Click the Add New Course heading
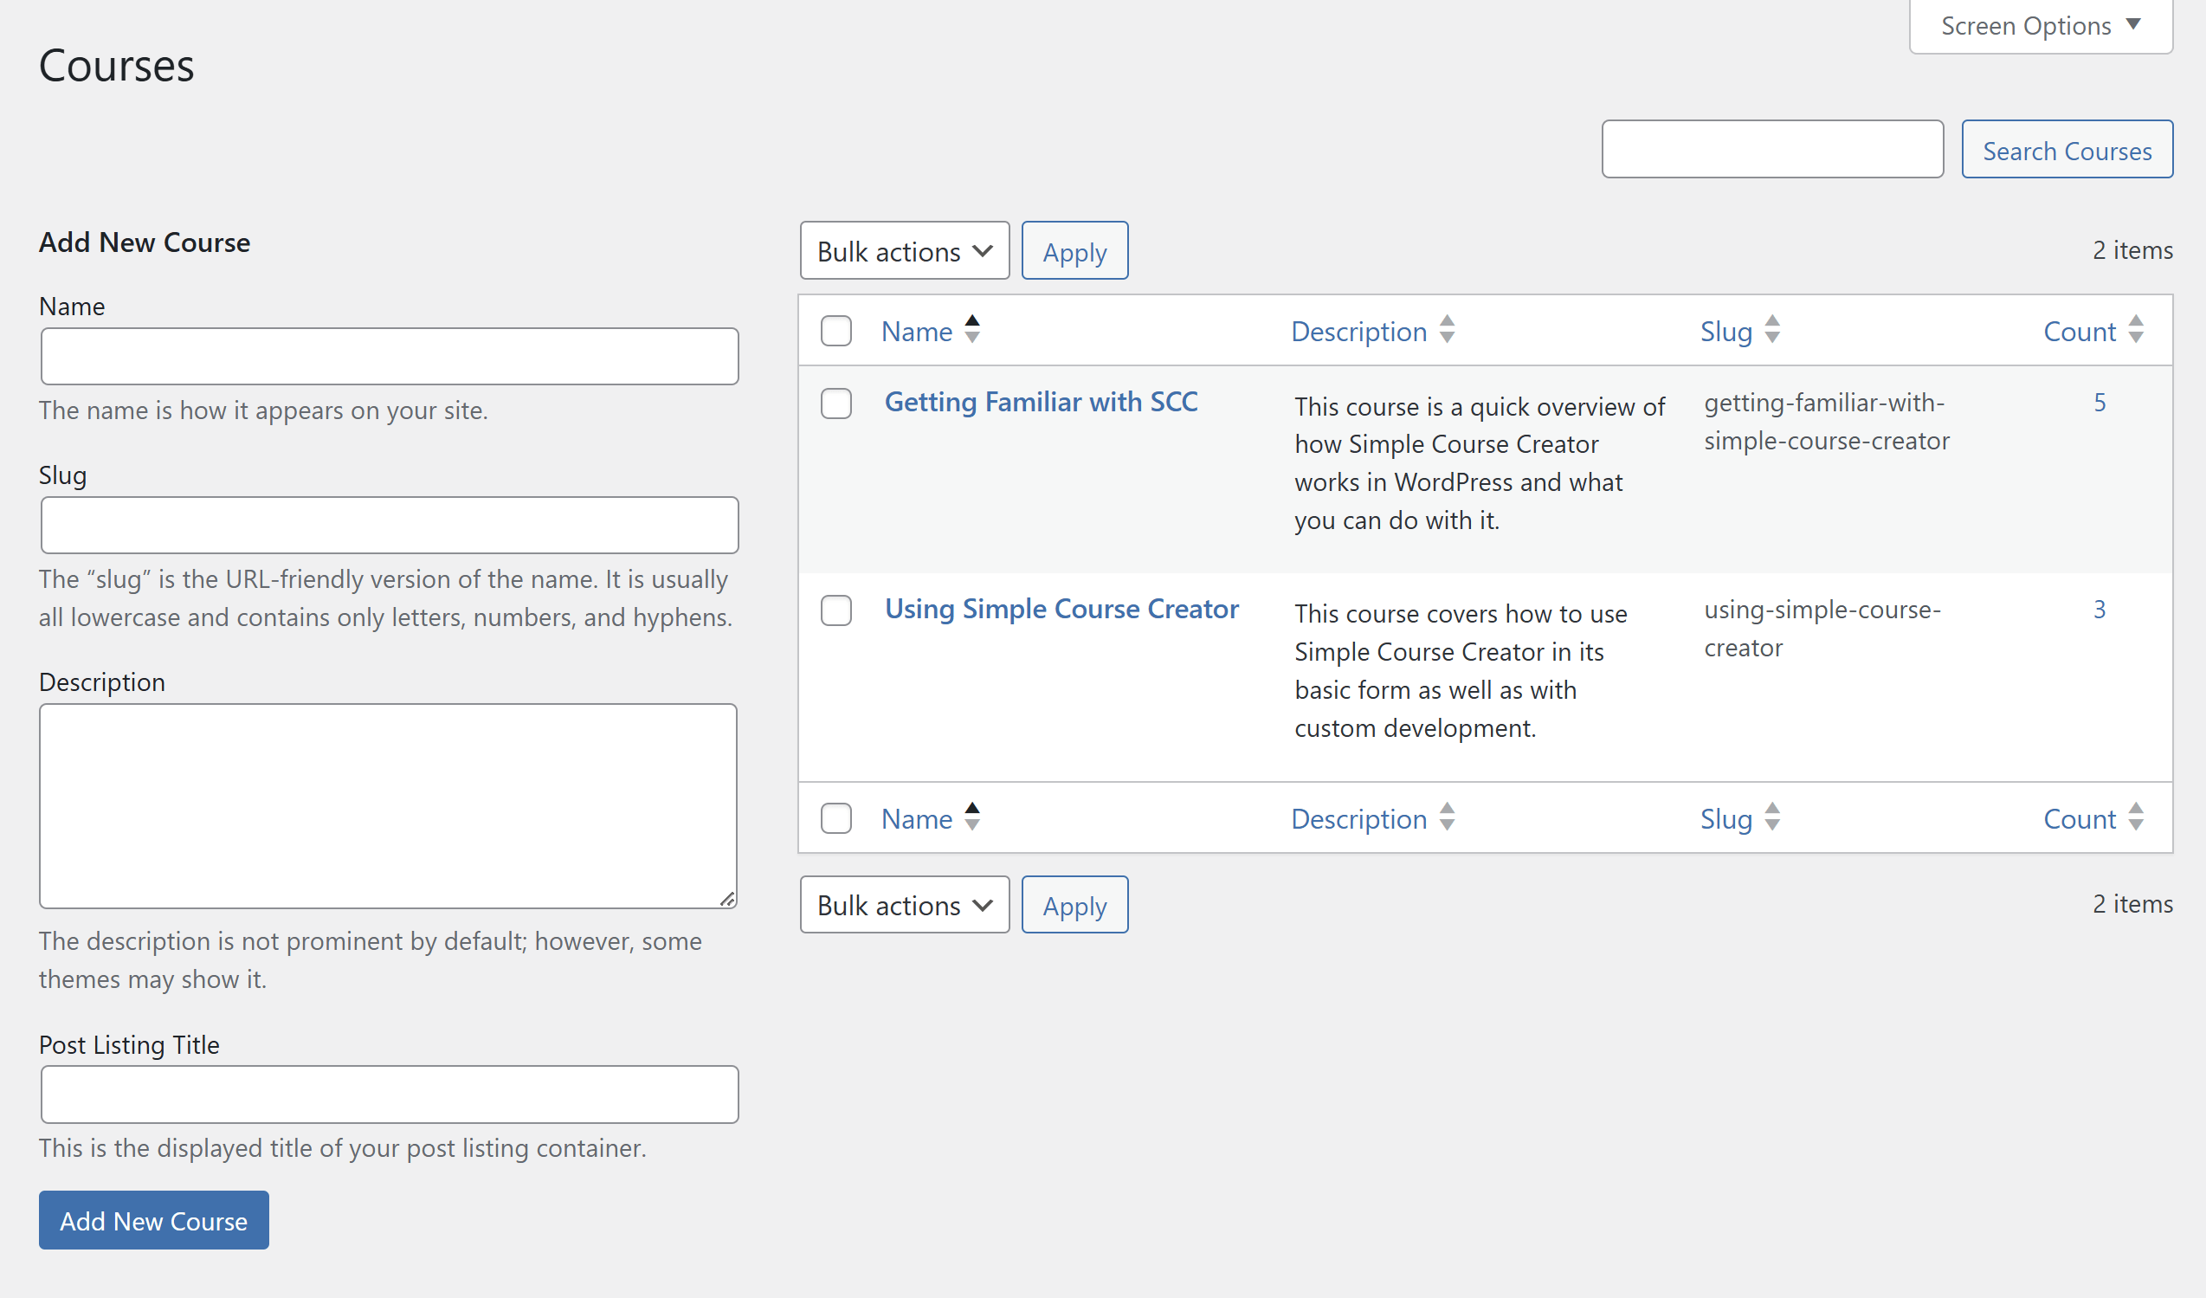Image resolution: width=2206 pixels, height=1298 pixels. [145, 242]
